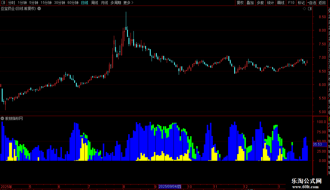Click the 5.50 price axis label
This screenshot has height=190, width=330.
click(x=322, y=98)
